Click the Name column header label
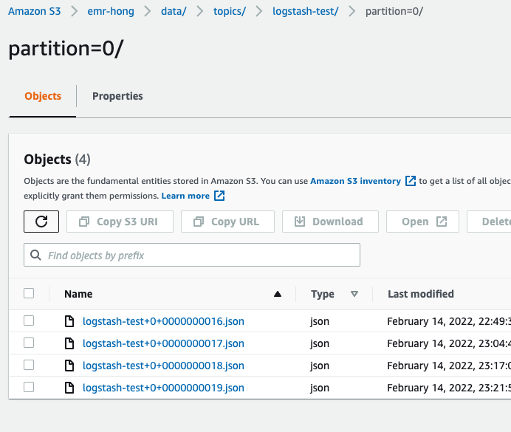 78,294
